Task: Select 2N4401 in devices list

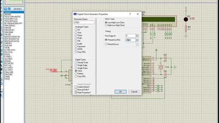Action: coord(14,12)
